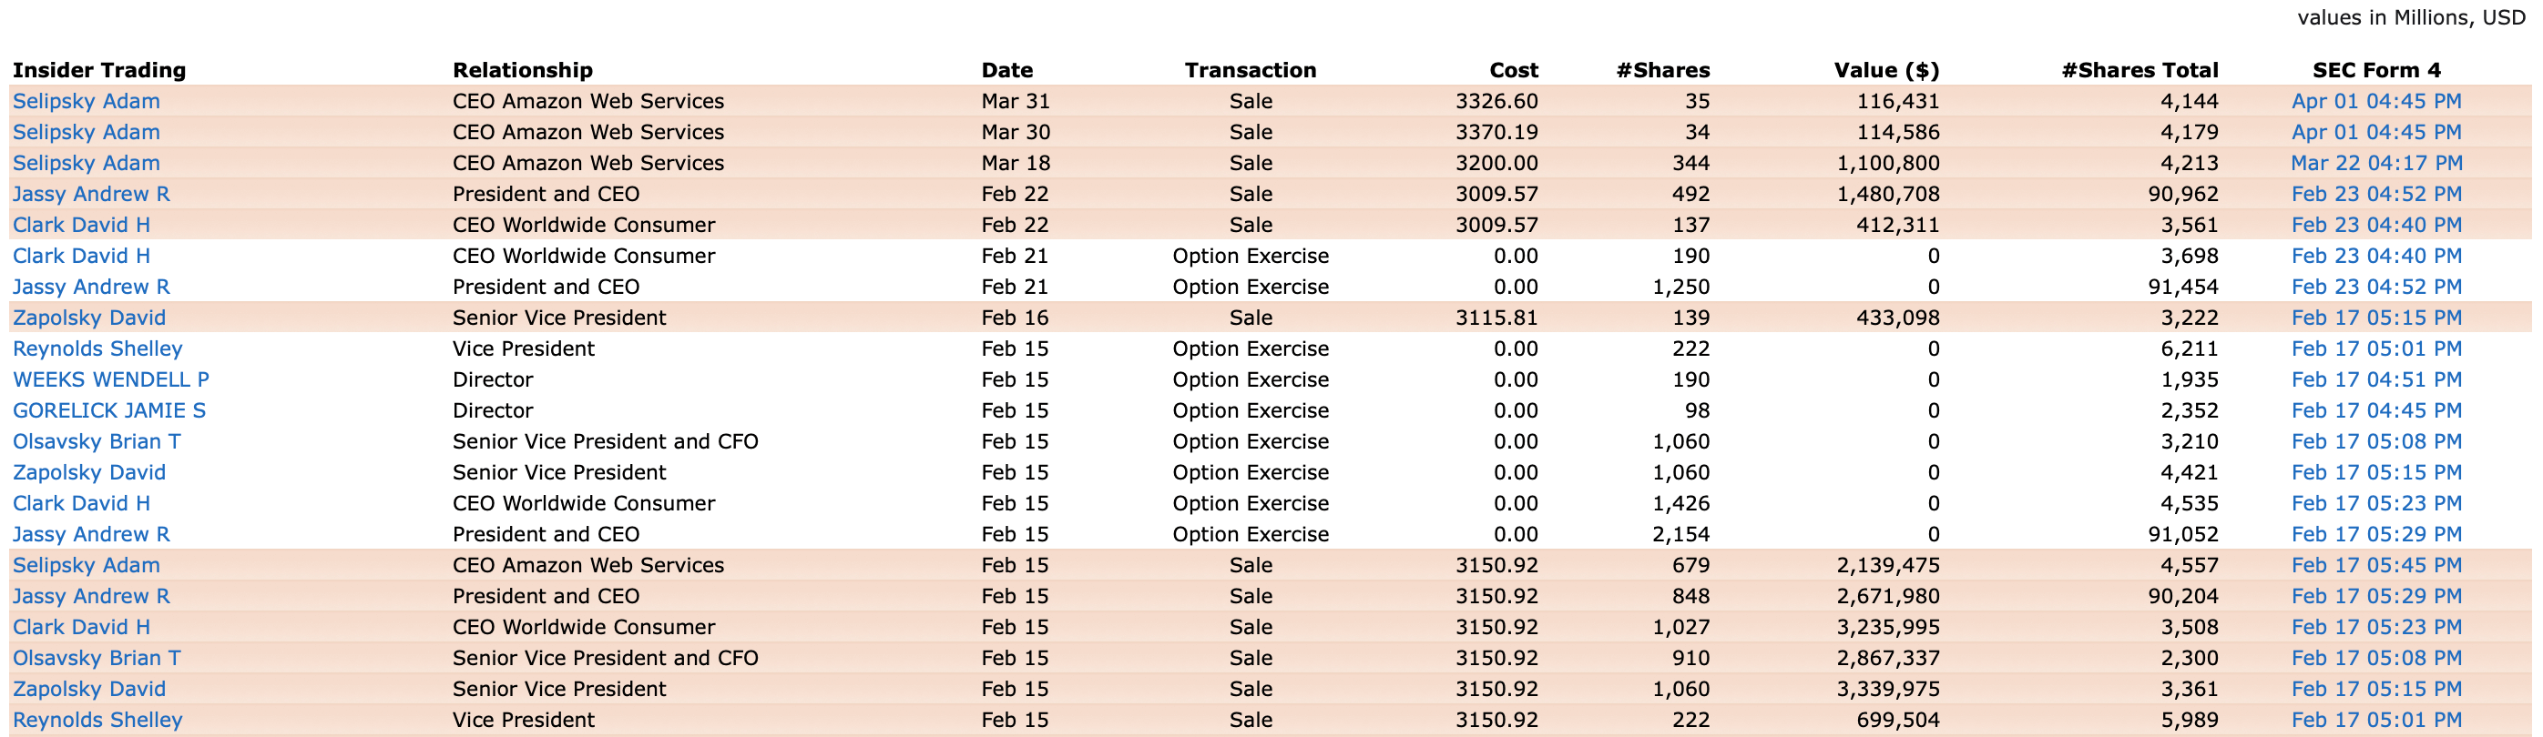This screenshot has height=737, width=2543.
Task: Click the SEC Form 4 column header
Action: click(x=2376, y=70)
